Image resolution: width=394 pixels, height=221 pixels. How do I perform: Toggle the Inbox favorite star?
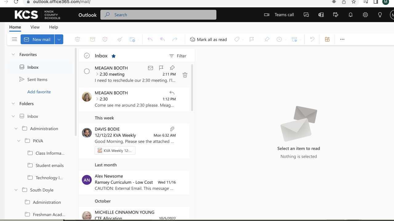tap(113, 56)
